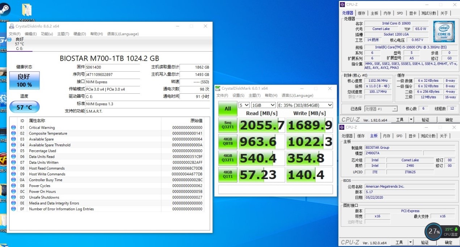The height and width of the screenshot is (247, 460).
Task: Click the 原始值 column header in the SMART list
Action: 196,120
